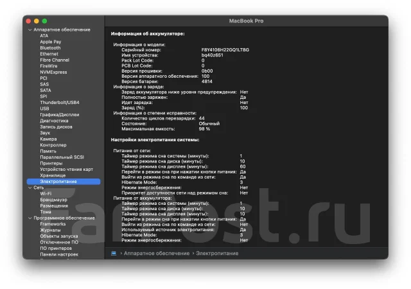Open Параллельный SCSI entry

click(62, 157)
